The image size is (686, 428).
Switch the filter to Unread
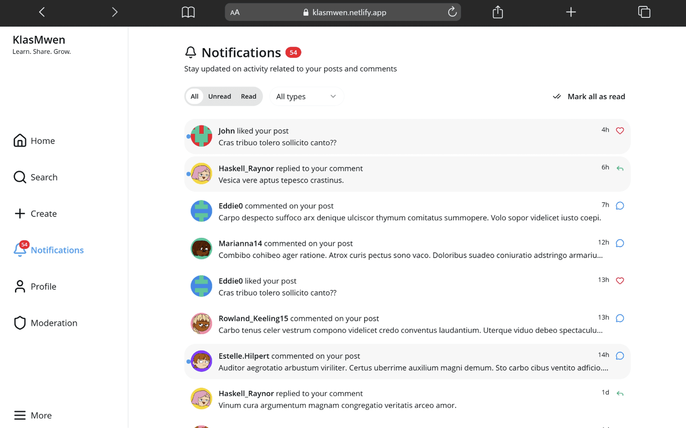pyautogui.click(x=219, y=96)
